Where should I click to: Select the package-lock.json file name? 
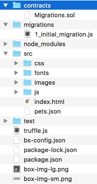(50, 150)
